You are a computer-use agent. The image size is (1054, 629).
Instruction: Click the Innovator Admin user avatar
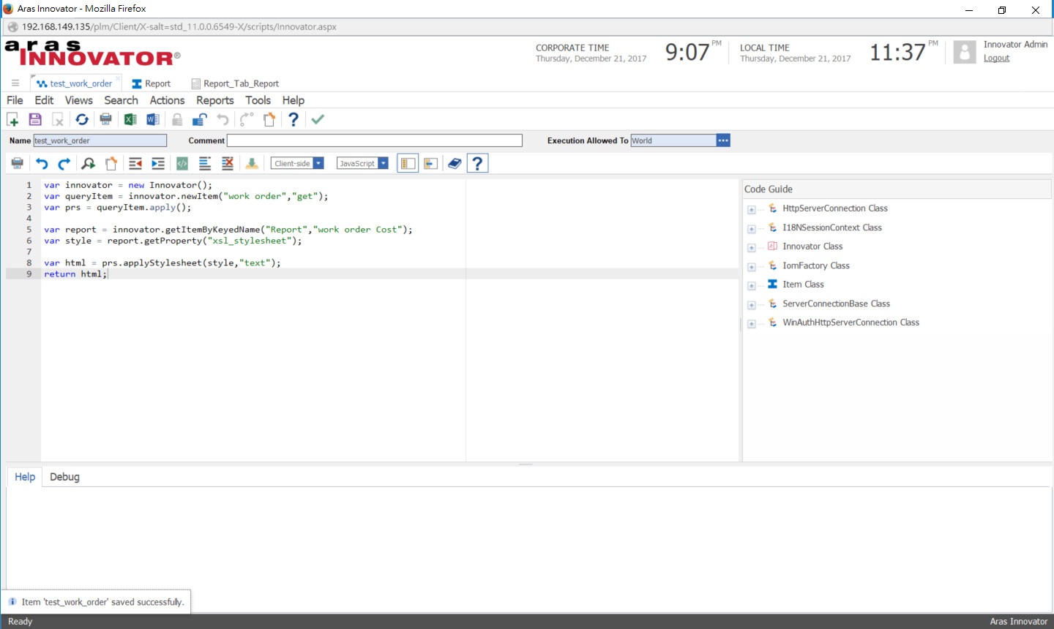click(x=965, y=52)
